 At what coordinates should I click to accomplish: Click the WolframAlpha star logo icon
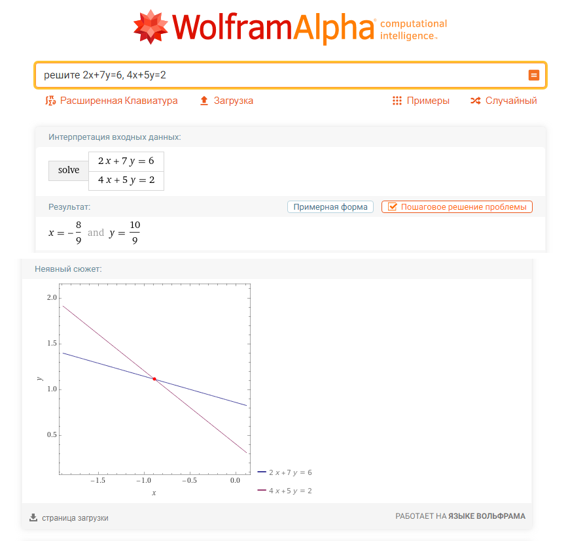[151, 27]
